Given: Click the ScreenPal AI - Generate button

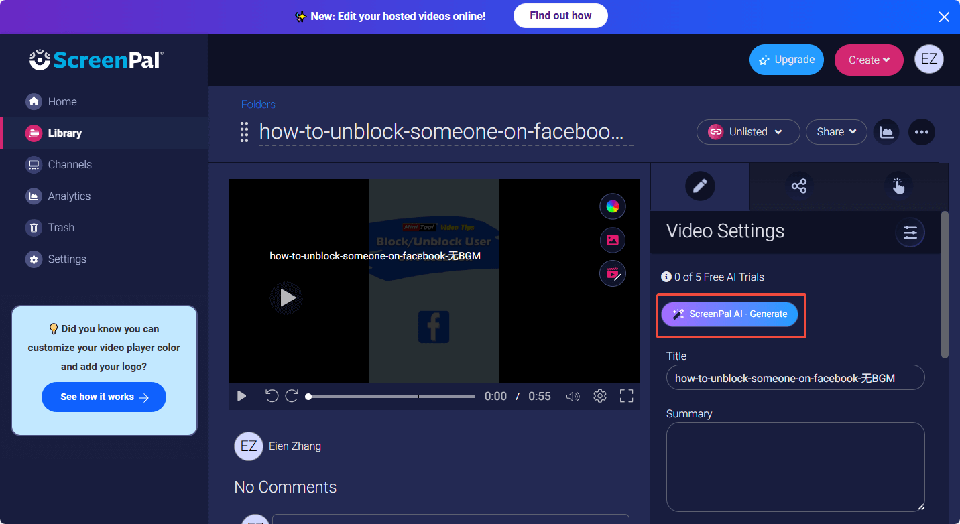Looking at the screenshot, I should click(729, 313).
